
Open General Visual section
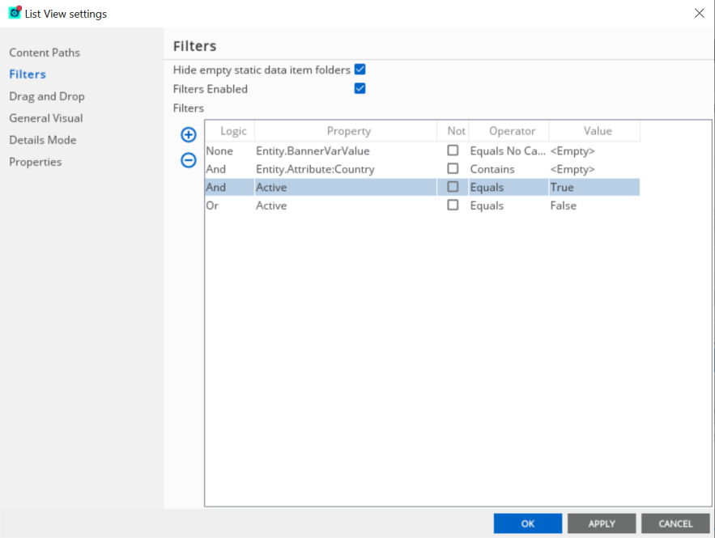click(x=46, y=118)
